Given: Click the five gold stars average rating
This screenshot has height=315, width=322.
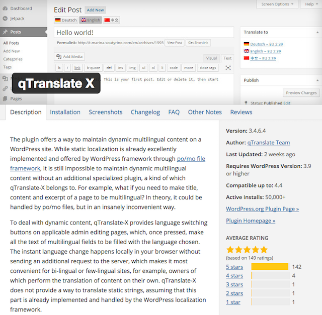Looking at the screenshot, I should 247,250.
